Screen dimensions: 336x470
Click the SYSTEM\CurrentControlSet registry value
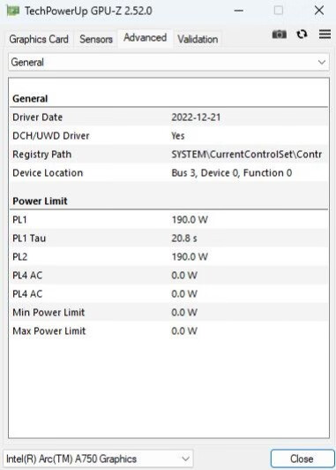tap(247, 155)
